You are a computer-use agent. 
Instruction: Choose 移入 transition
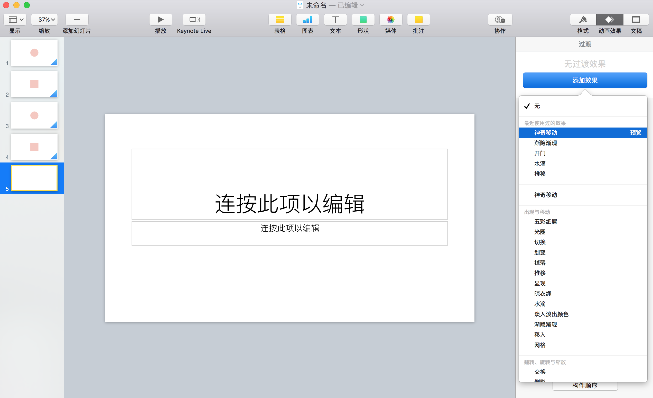[x=583, y=335]
